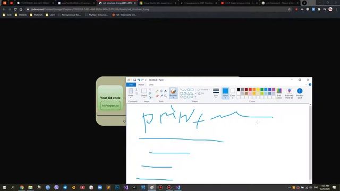Viewport: 340px width, 191px height.
Task: Click the Paste clipboard icon
Action: tap(131, 91)
